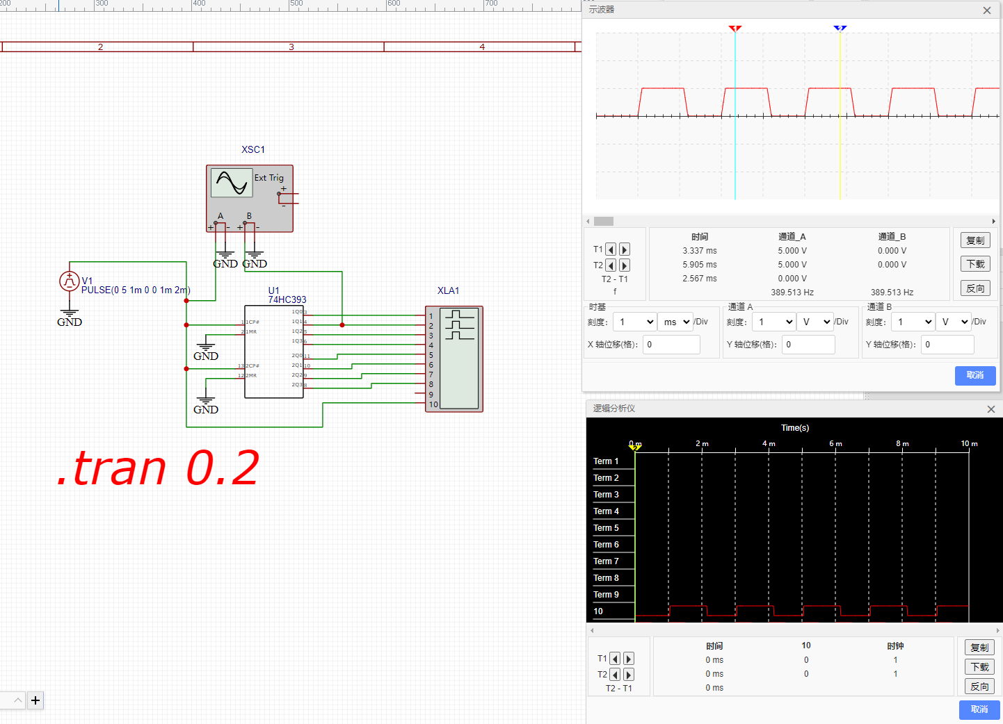Image resolution: width=1003 pixels, height=724 pixels.
Task: Click the X-axis offset input field
Action: [671, 345]
